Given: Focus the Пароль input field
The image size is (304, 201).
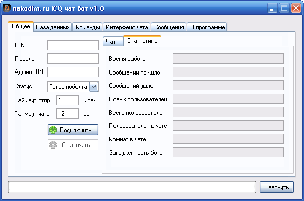Looking at the screenshot, I should [73, 59].
